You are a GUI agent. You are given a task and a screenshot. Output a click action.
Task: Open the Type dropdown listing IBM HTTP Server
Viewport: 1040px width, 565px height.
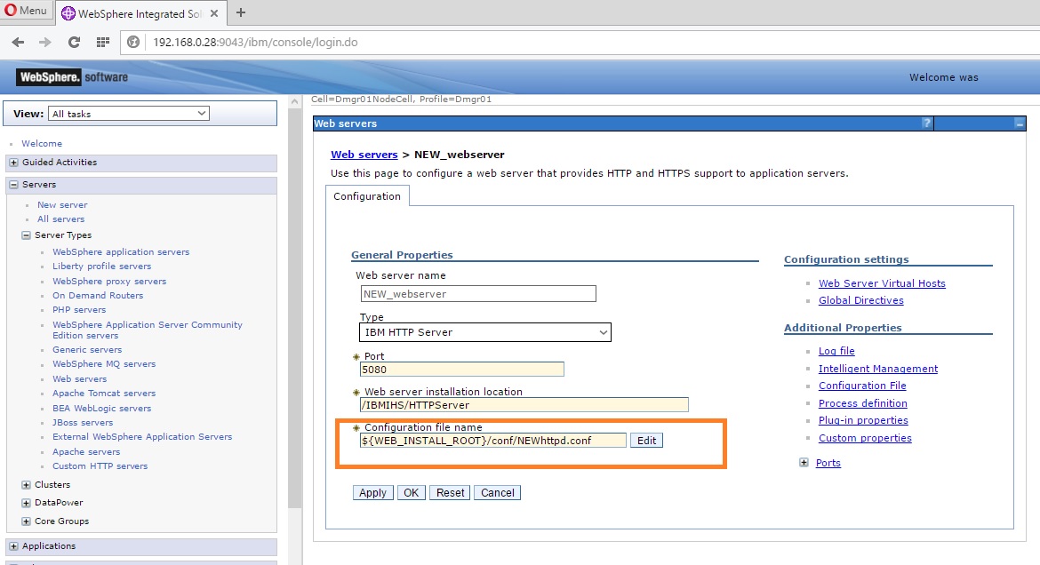(x=484, y=332)
